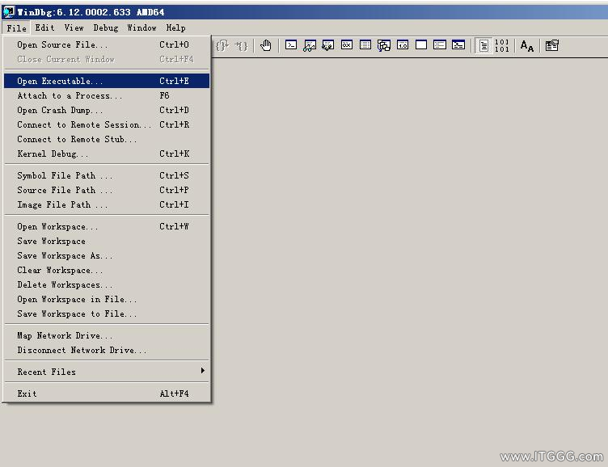
Task: Open the Edit menu
Action: tap(44, 28)
